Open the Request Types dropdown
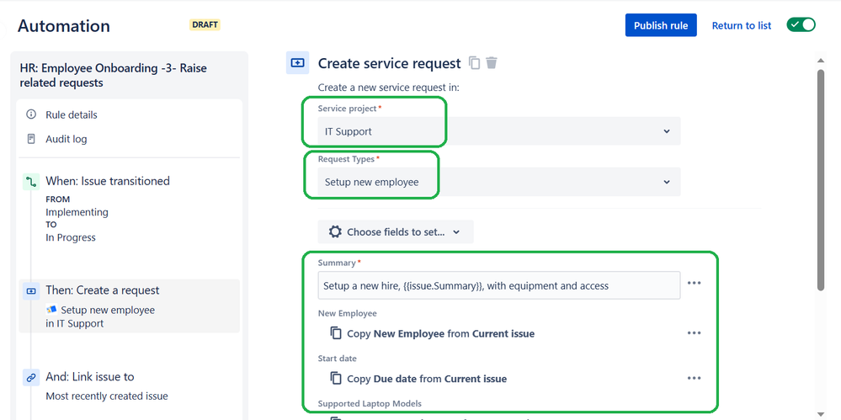Viewport: 841px width, 420px height. click(499, 182)
